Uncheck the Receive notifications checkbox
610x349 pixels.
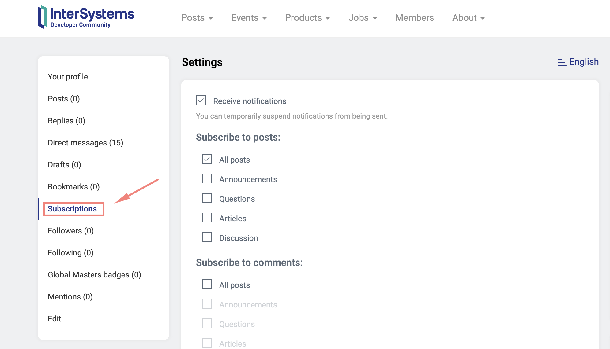(x=201, y=101)
